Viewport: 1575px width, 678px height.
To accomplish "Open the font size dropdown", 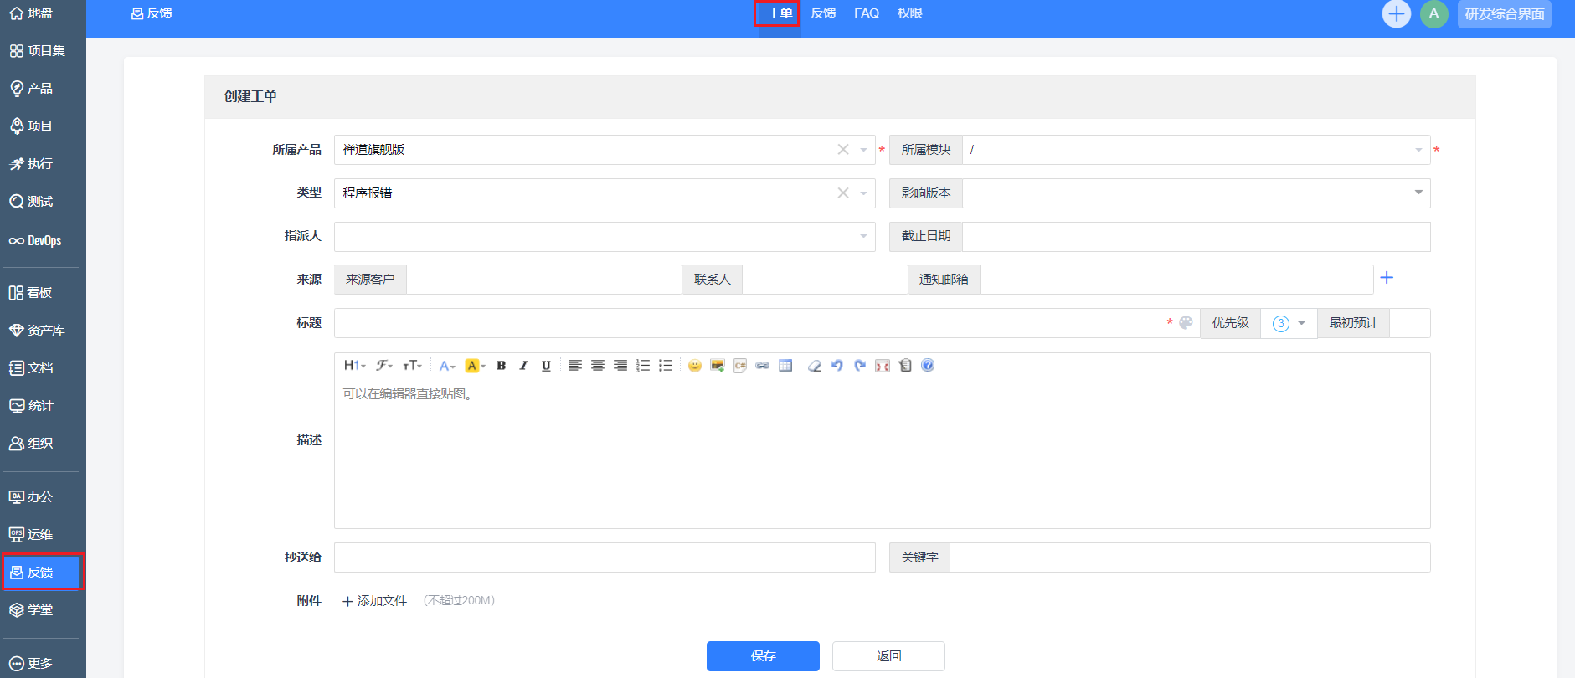I will pos(412,366).
